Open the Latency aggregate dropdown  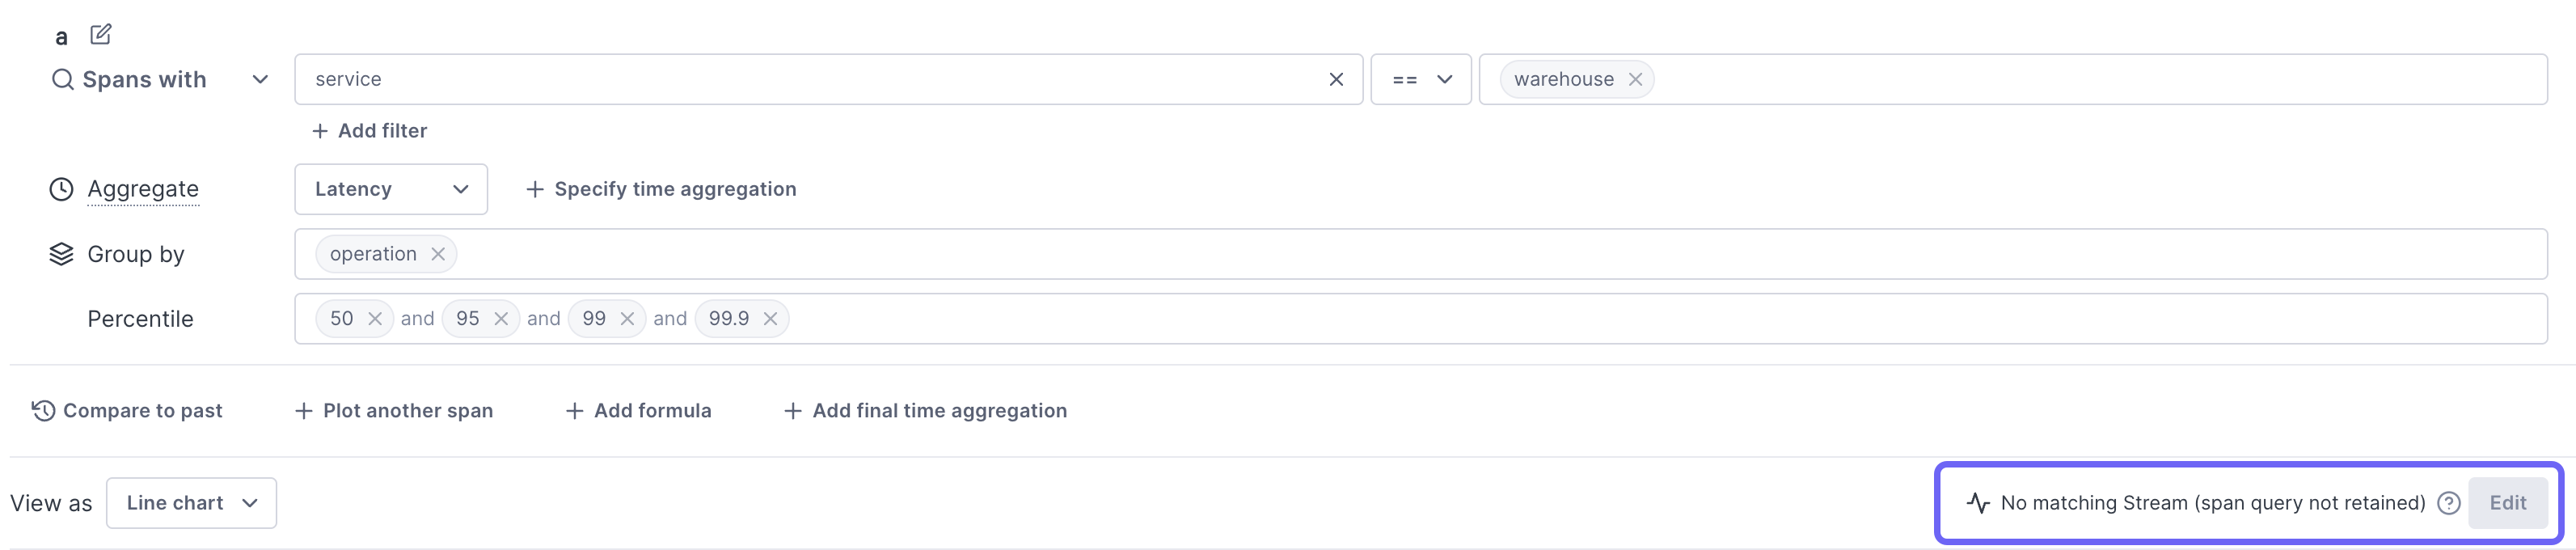tap(391, 189)
